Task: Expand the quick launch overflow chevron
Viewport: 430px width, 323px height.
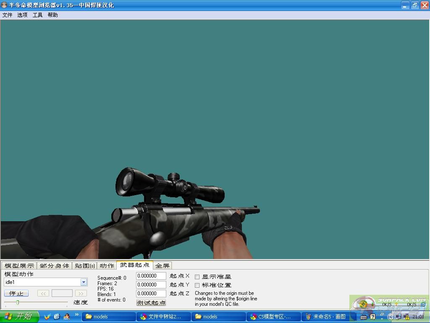Action: [77, 315]
